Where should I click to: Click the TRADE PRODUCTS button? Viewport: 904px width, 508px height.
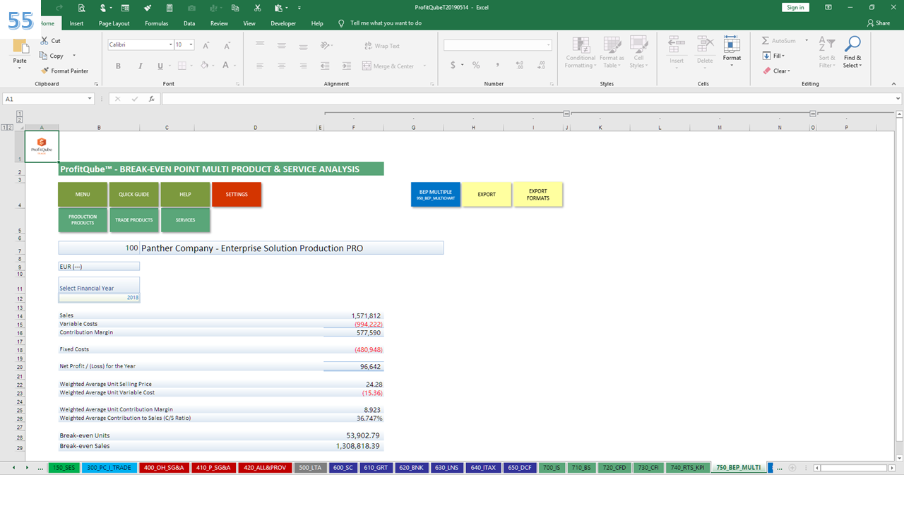133,220
